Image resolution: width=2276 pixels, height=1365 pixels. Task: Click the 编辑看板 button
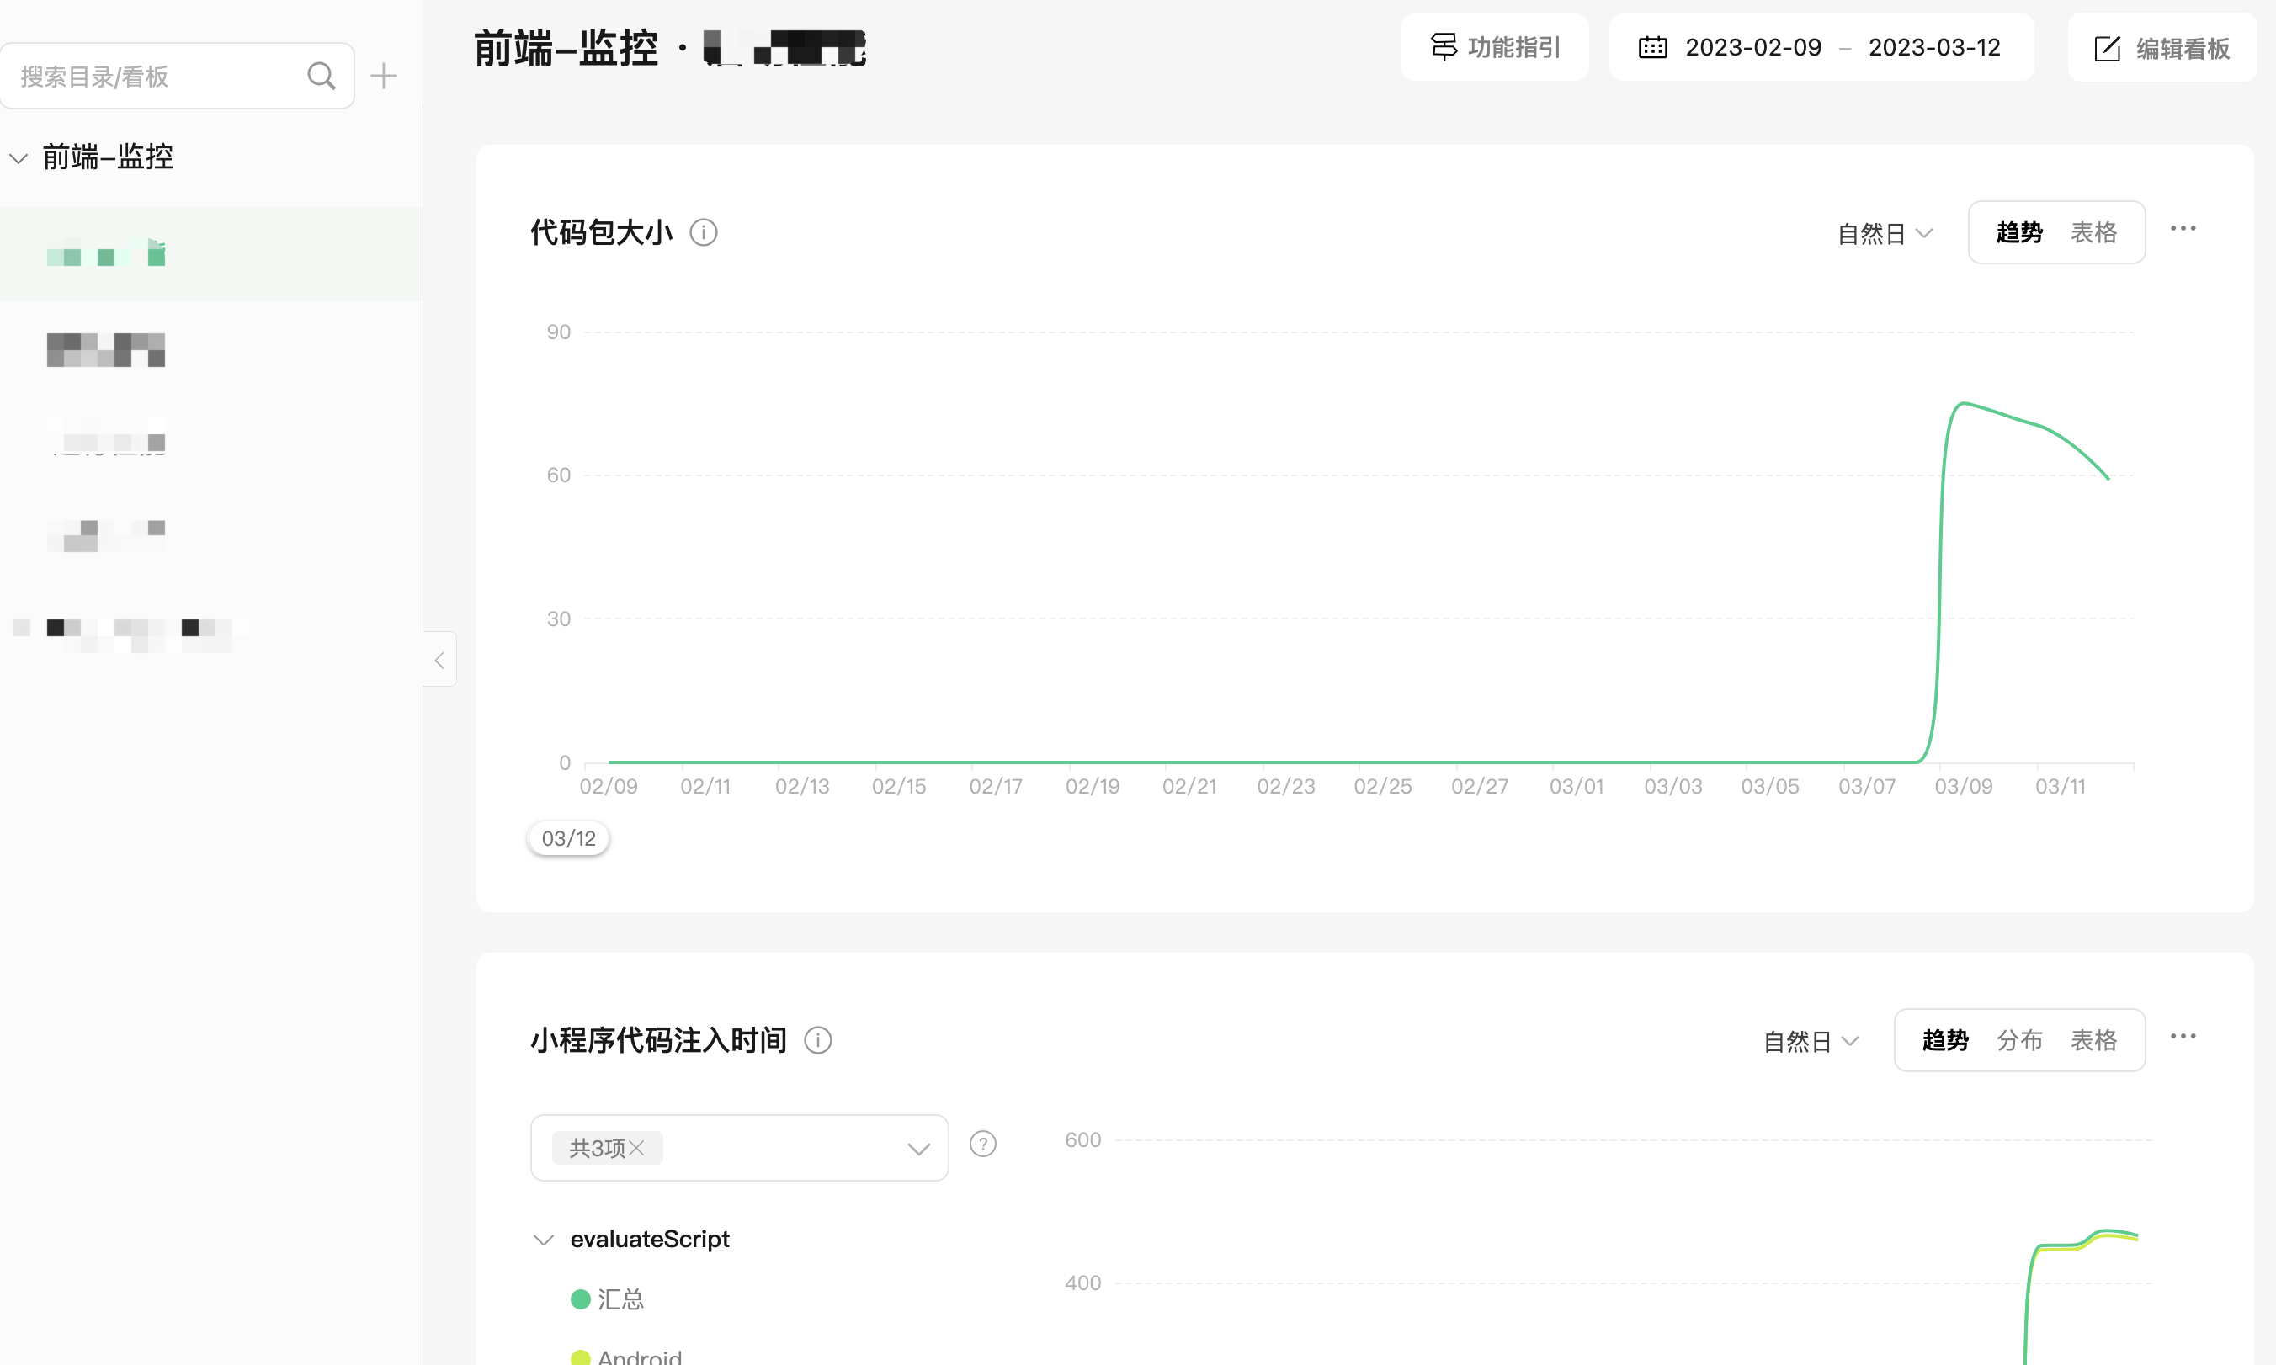click(2162, 48)
